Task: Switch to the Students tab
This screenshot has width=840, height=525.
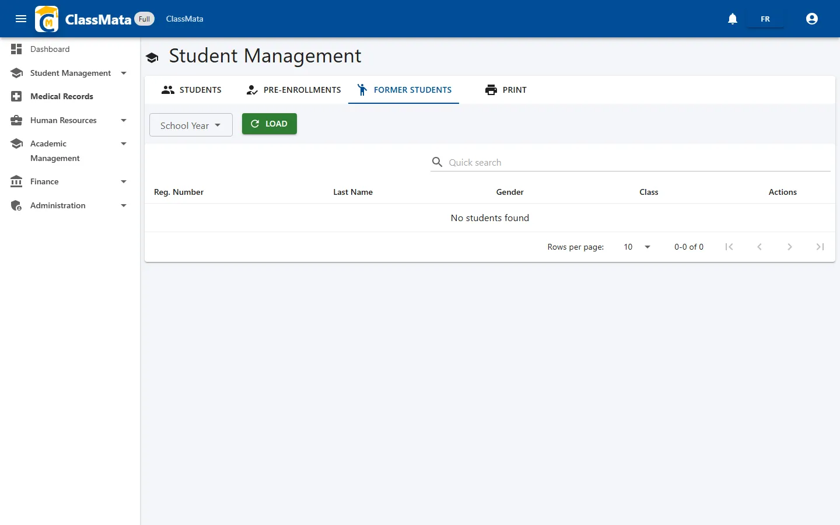Action: 191,90
